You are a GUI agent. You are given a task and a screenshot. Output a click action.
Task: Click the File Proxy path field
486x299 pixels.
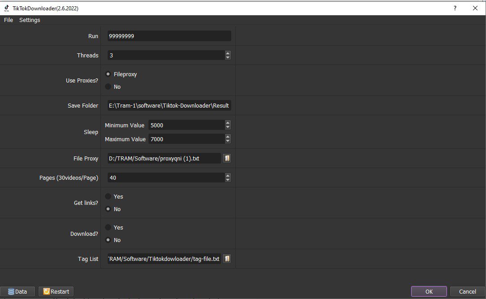point(164,158)
